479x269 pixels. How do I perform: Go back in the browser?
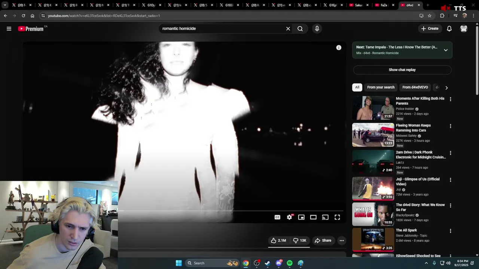tap(6, 16)
